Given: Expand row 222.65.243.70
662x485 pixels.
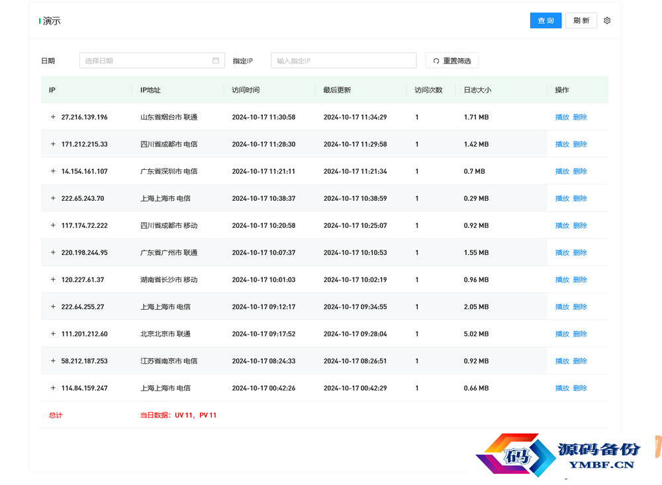Looking at the screenshot, I should [x=53, y=198].
